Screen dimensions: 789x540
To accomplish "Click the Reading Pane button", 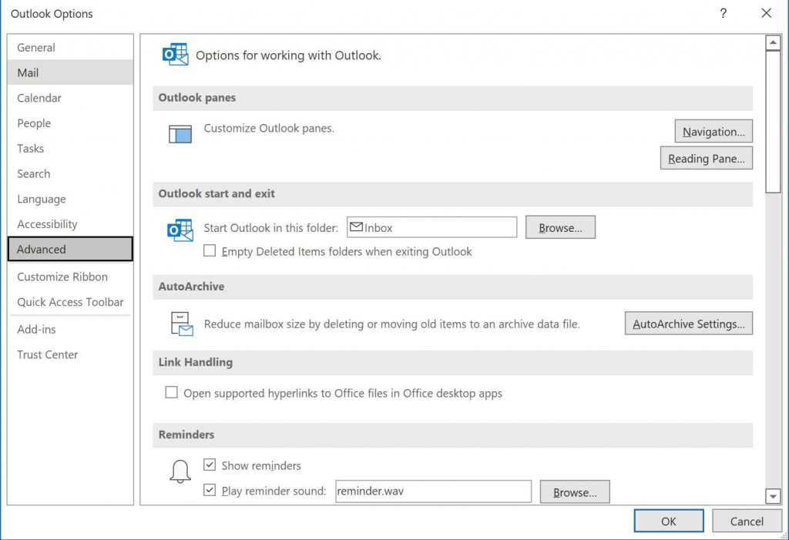I will tap(706, 158).
